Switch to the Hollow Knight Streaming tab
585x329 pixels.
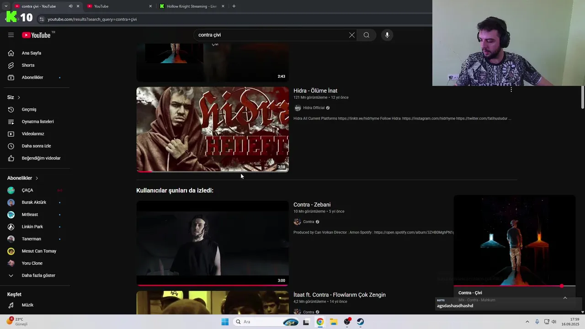click(x=192, y=6)
